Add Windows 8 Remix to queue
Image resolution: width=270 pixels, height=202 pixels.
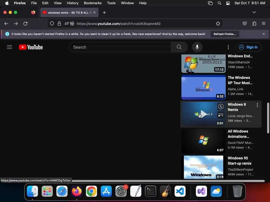[221, 115]
